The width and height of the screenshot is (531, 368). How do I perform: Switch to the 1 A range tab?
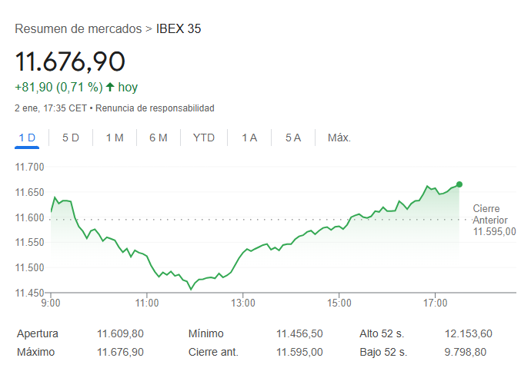(x=249, y=138)
